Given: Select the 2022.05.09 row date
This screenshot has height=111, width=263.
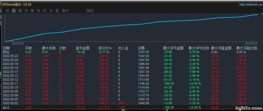Looking at the screenshot, I should pyautogui.click(x=10, y=91).
